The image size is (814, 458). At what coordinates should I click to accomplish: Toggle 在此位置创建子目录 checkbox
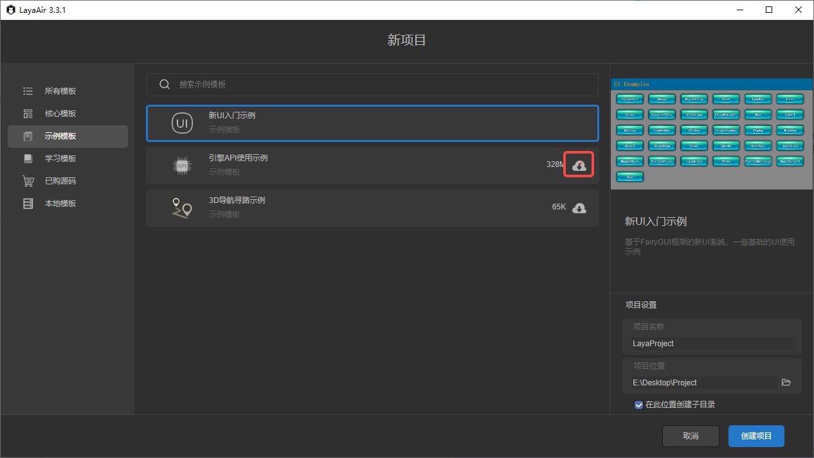638,405
